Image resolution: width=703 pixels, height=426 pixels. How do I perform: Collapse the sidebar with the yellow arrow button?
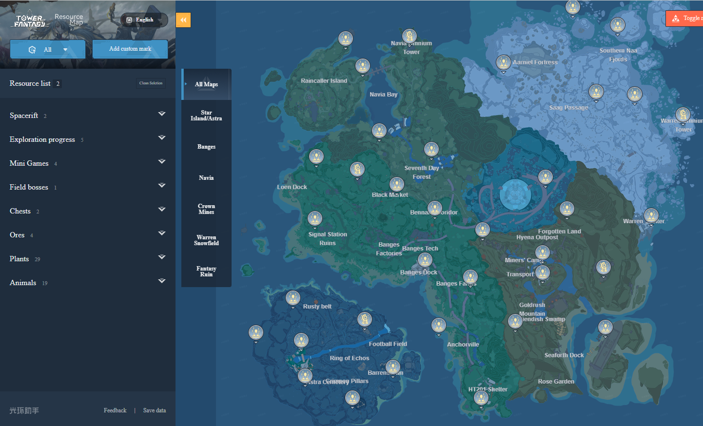pos(183,20)
